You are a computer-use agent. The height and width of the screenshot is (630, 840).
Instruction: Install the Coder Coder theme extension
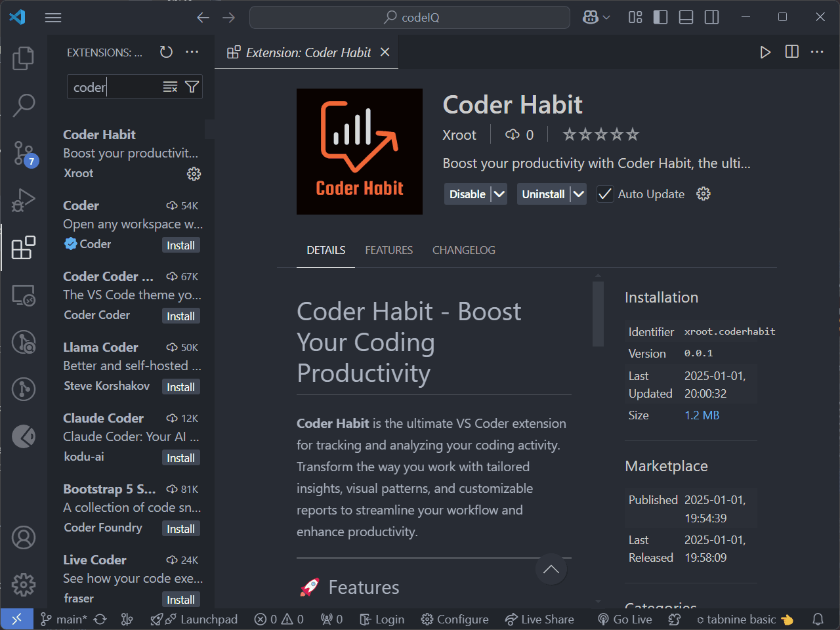point(180,316)
